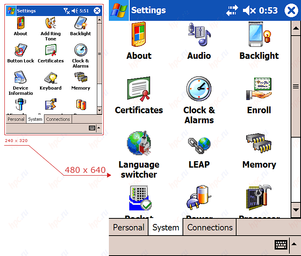Click the speaker volume icon in small window
This screenshot has height=256, width=301.
pyautogui.click(x=75, y=11)
